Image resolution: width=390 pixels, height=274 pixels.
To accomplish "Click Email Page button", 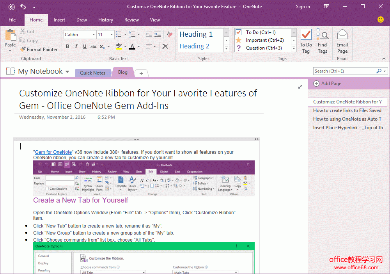I will (342, 41).
